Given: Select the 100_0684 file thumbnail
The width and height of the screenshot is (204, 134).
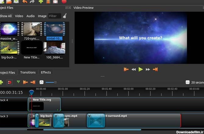Looking at the screenshot, I should point(55,48).
